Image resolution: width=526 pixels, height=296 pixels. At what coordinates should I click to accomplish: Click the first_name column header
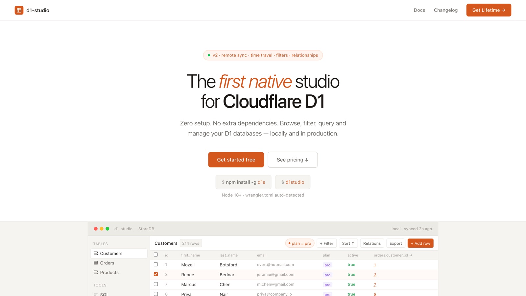tap(190, 255)
